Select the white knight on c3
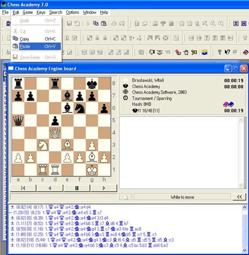The height and width of the screenshot is (255, 249). coord(43,145)
